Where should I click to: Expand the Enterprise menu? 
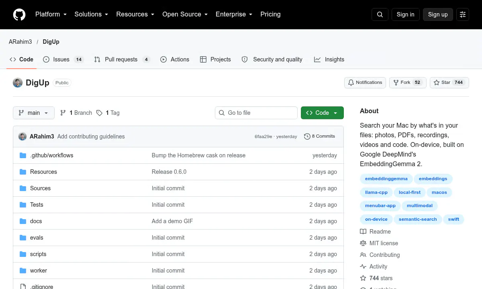[234, 14]
